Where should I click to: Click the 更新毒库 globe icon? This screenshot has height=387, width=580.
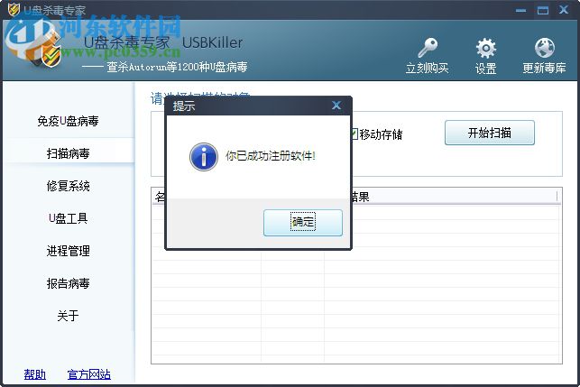(545, 48)
